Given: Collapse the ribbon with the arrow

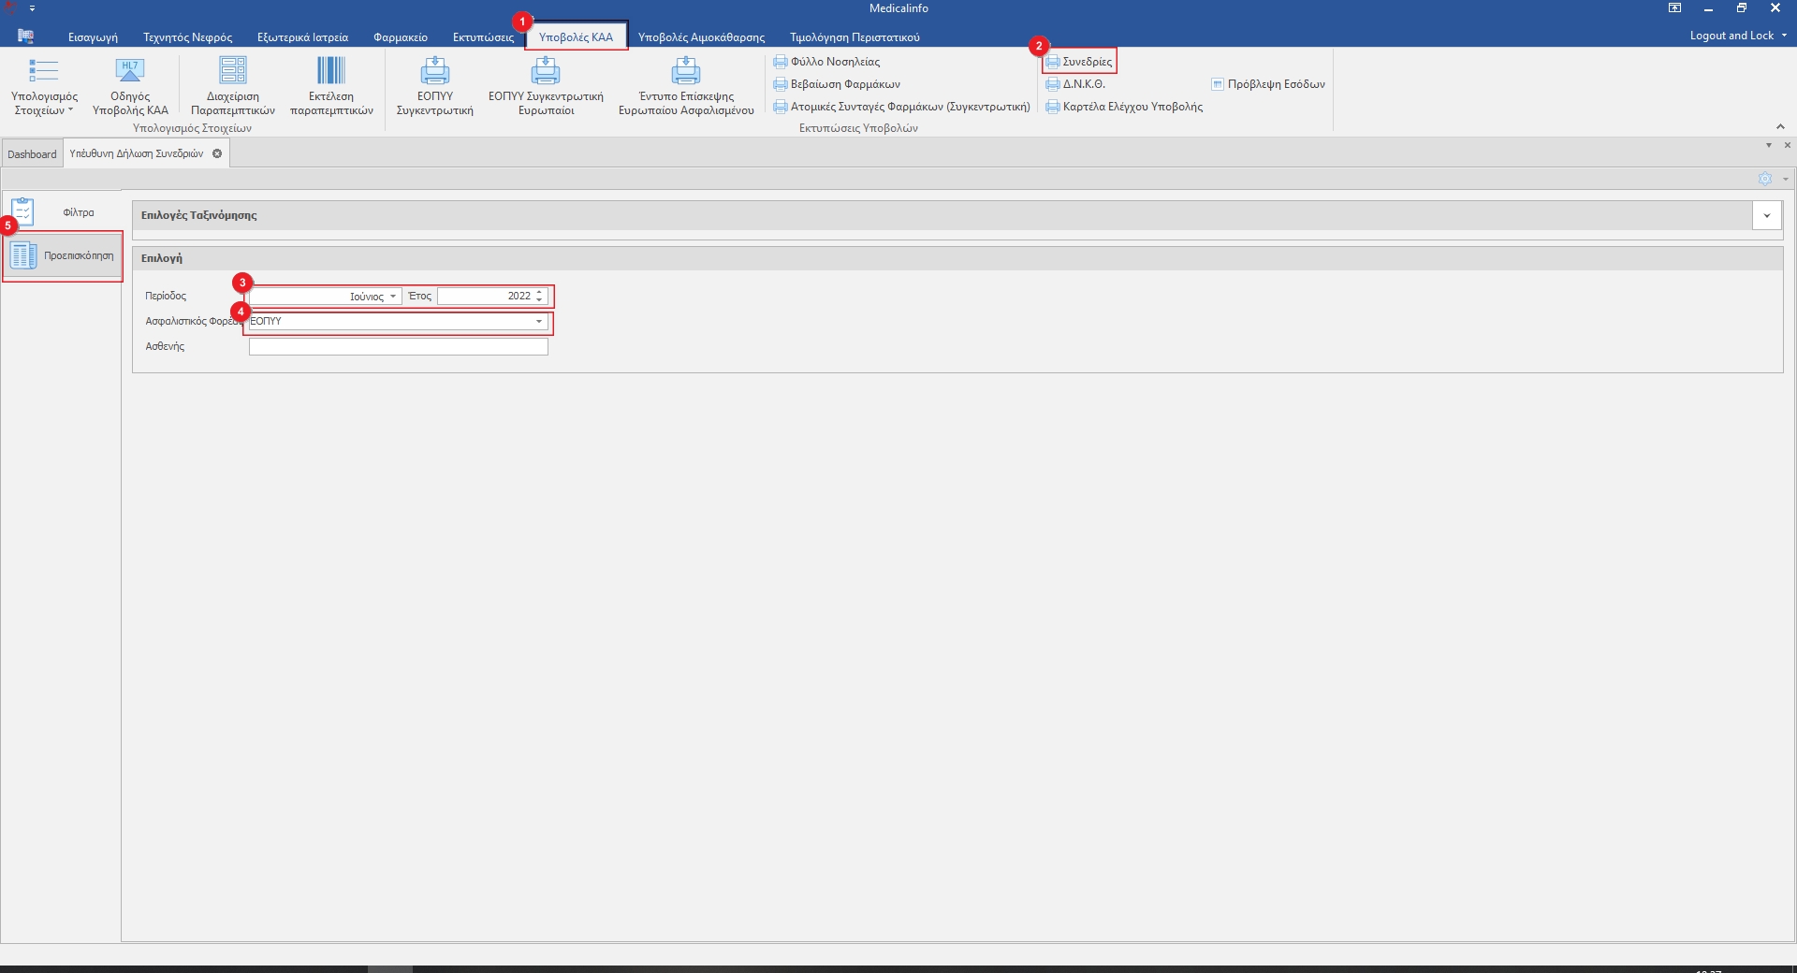Looking at the screenshot, I should [x=1780, y=127].
